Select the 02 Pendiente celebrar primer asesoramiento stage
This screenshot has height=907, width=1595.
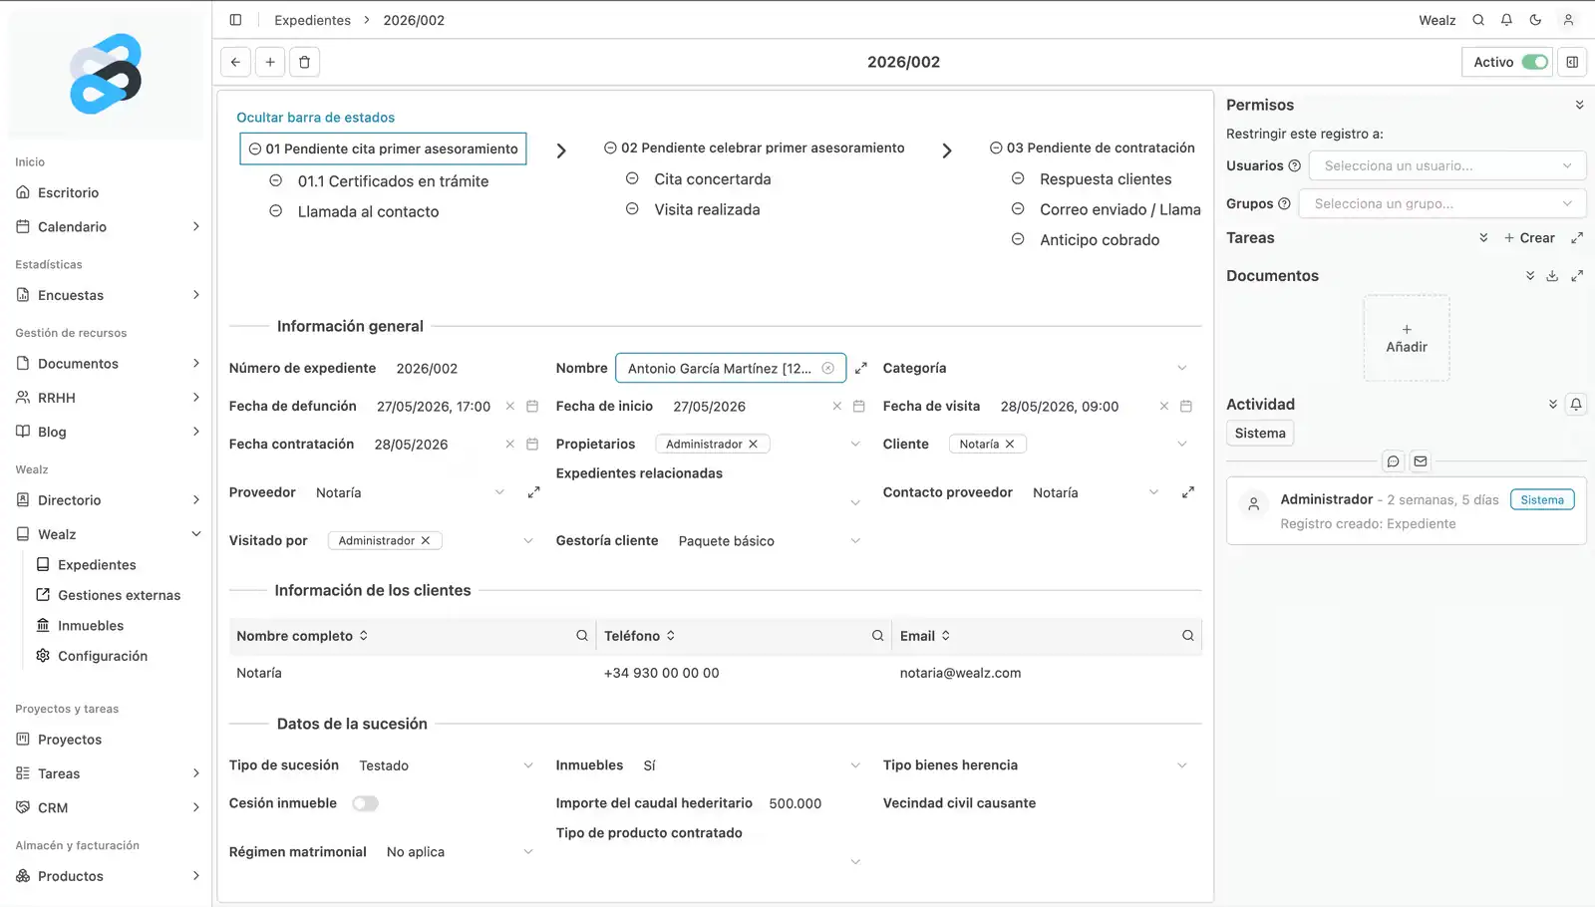click(x=754, y=148)
